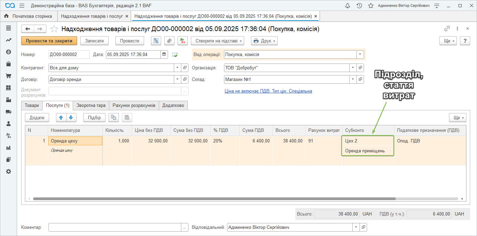
Task: Open the Ціна не включає ПДВ link
Action: coord(268,91)
